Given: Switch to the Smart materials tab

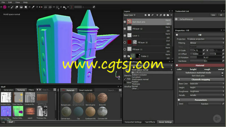Looking at the screenshot, I should [86, 90].
